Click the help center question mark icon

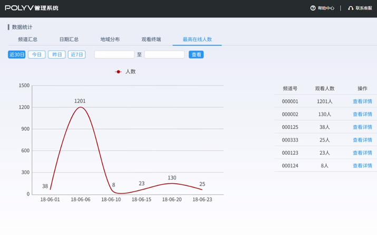[313, 8]
